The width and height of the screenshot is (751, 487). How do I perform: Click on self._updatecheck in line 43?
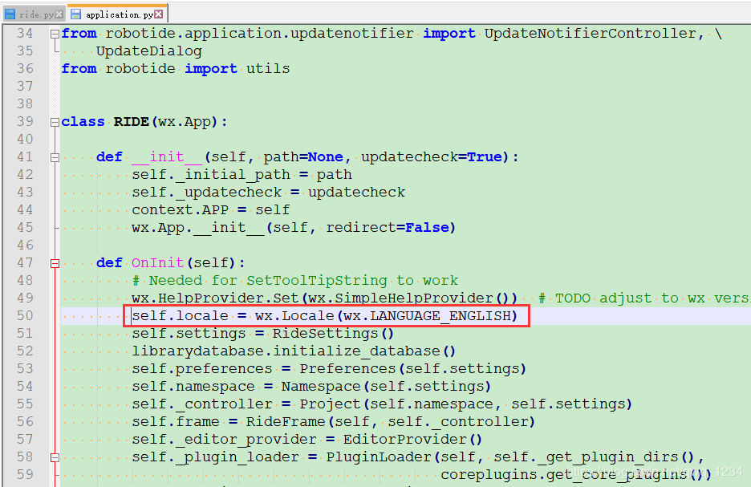[x=206, y=193]
